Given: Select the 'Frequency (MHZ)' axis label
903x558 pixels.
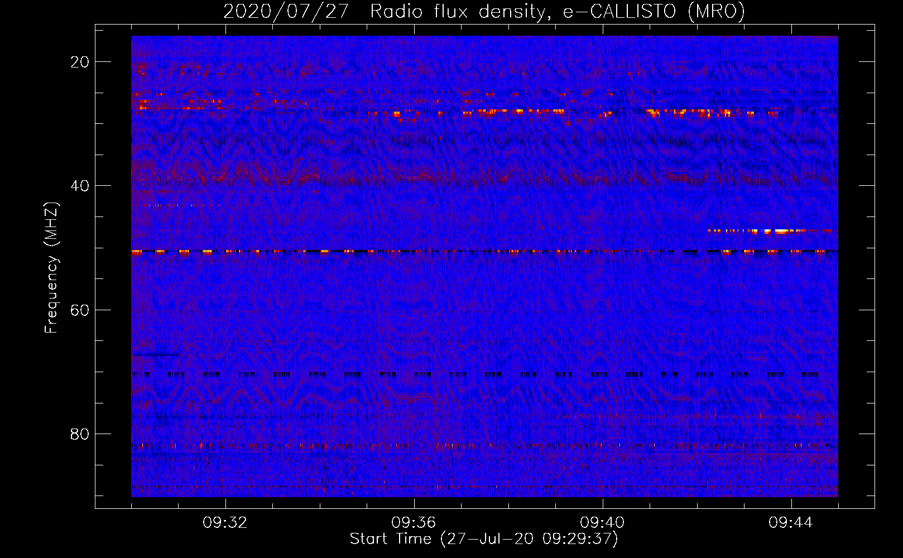Looking at the screenshot, I should coord(51,268).
